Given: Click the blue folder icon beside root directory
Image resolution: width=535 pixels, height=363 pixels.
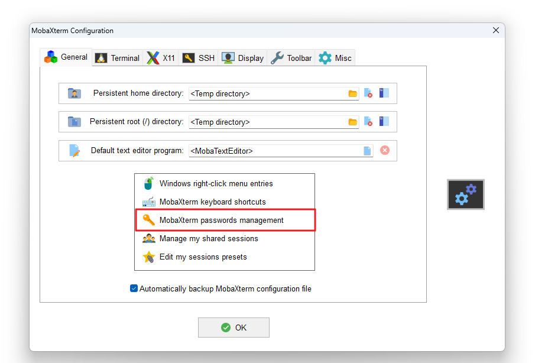Looking at the screenshot, I should pyautogui.click(x=74, y=121).
